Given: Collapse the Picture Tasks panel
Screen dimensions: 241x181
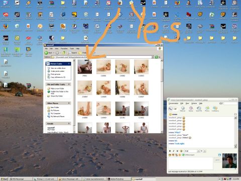Looking at the screenshot, I should click(x=69, y=64).
